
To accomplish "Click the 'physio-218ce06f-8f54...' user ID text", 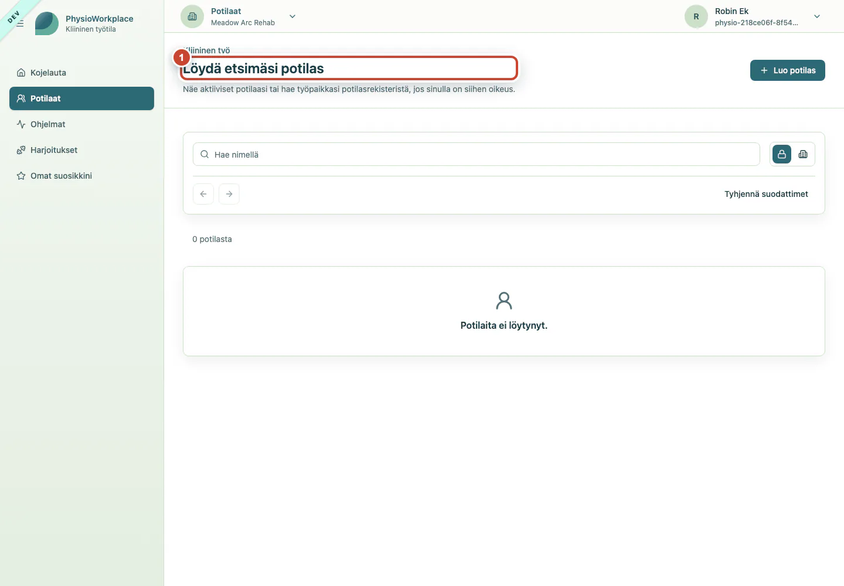I will (x=757, y=23).
